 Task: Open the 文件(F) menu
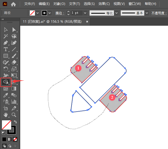click(30, 4)
